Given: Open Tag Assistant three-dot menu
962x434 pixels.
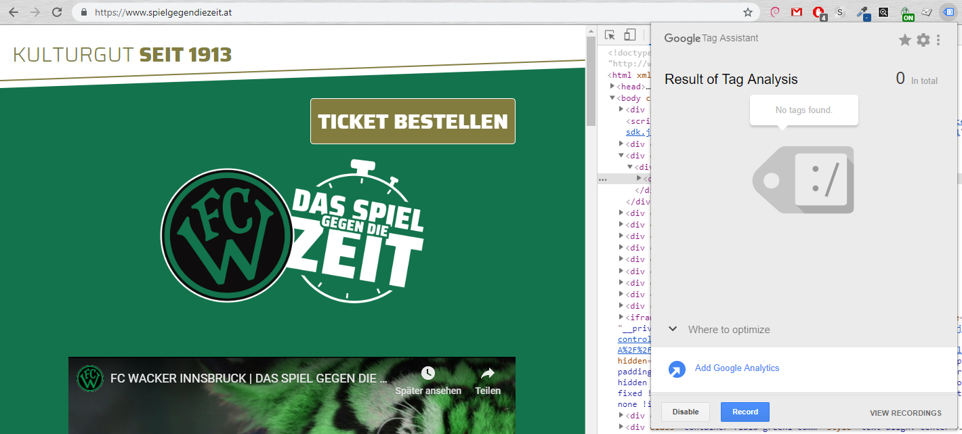Looking at the screenshot, I should point(938,40).
